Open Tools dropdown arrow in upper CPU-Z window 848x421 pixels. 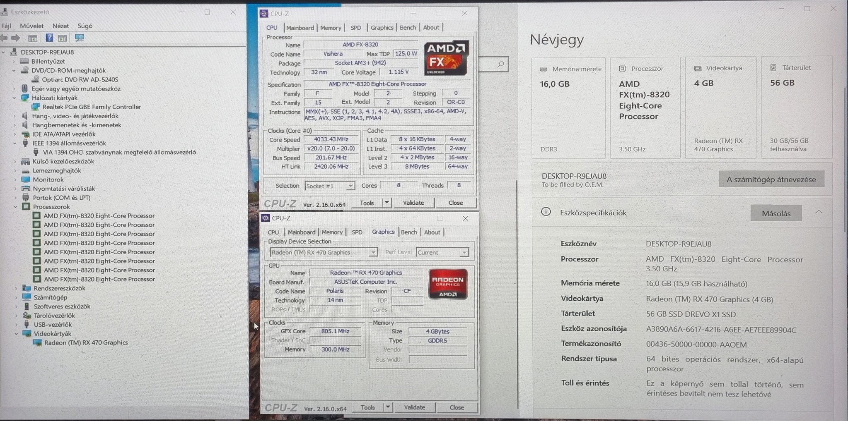pyautogui.click(x=387, y=203)
